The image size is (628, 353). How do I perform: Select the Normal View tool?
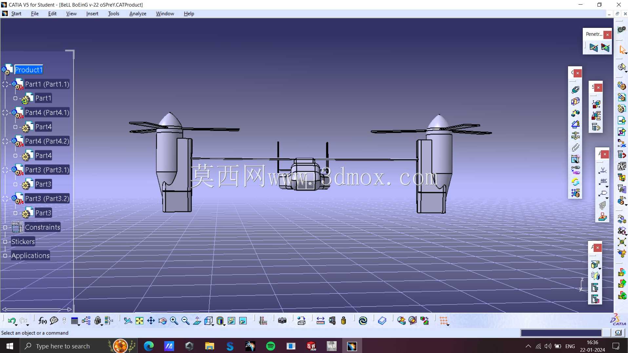click(197, 321)
